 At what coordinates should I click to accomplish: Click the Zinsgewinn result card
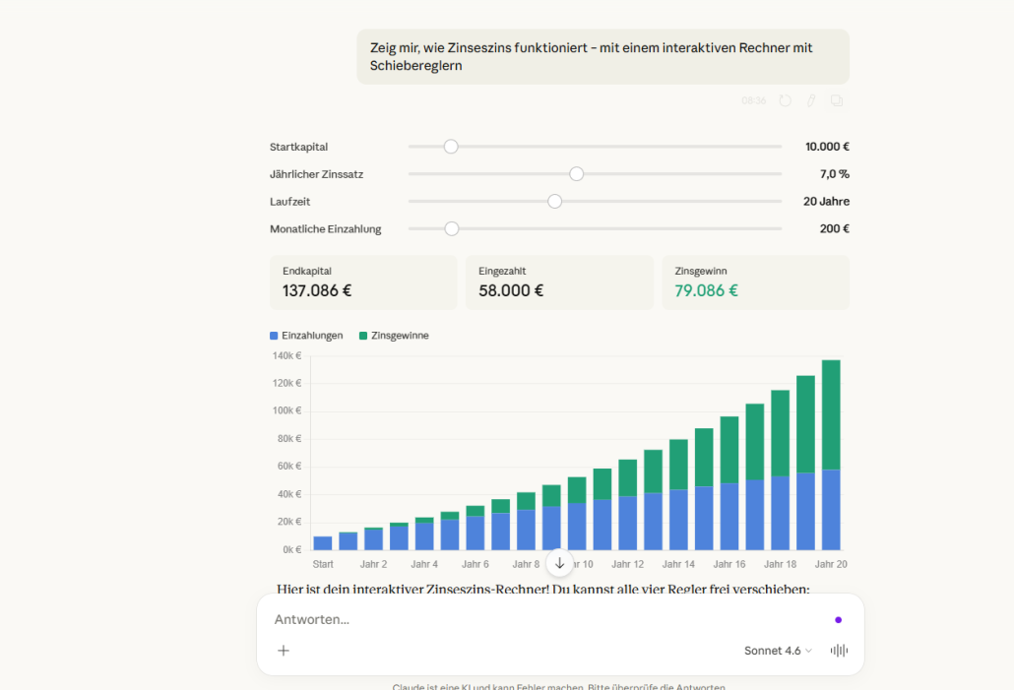coord(755,282)
